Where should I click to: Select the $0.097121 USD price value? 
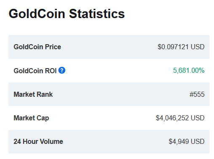(181, 47)
